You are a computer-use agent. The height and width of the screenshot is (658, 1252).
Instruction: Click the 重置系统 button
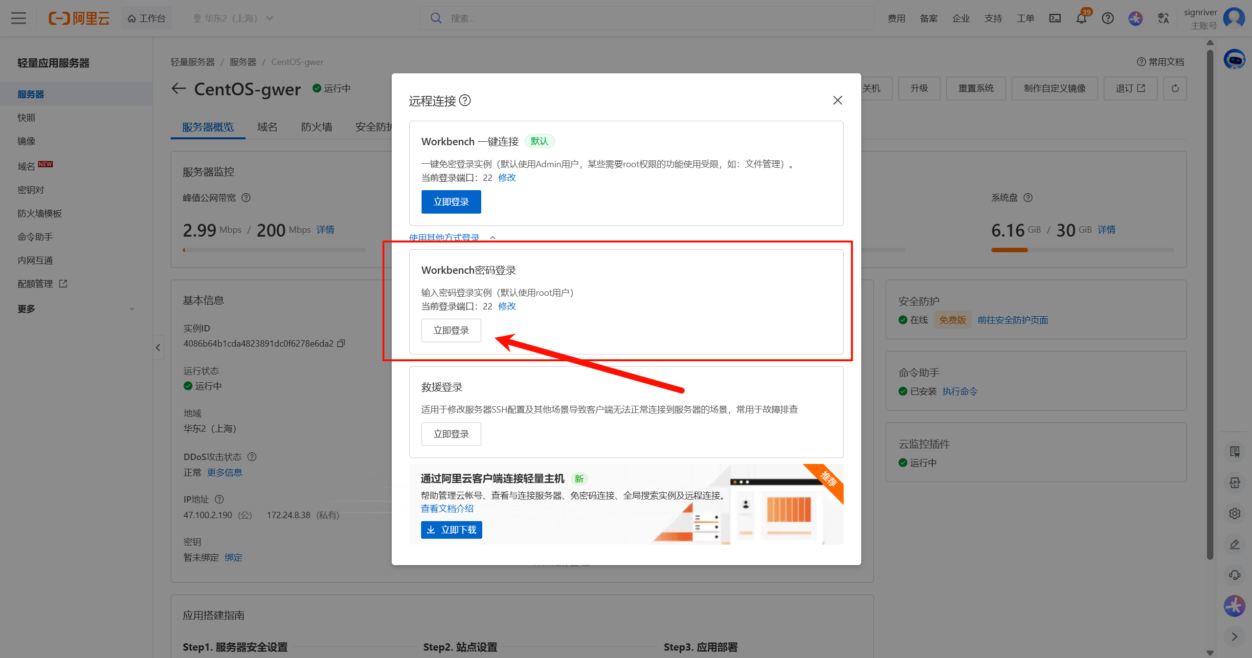(x=976, y=88)
